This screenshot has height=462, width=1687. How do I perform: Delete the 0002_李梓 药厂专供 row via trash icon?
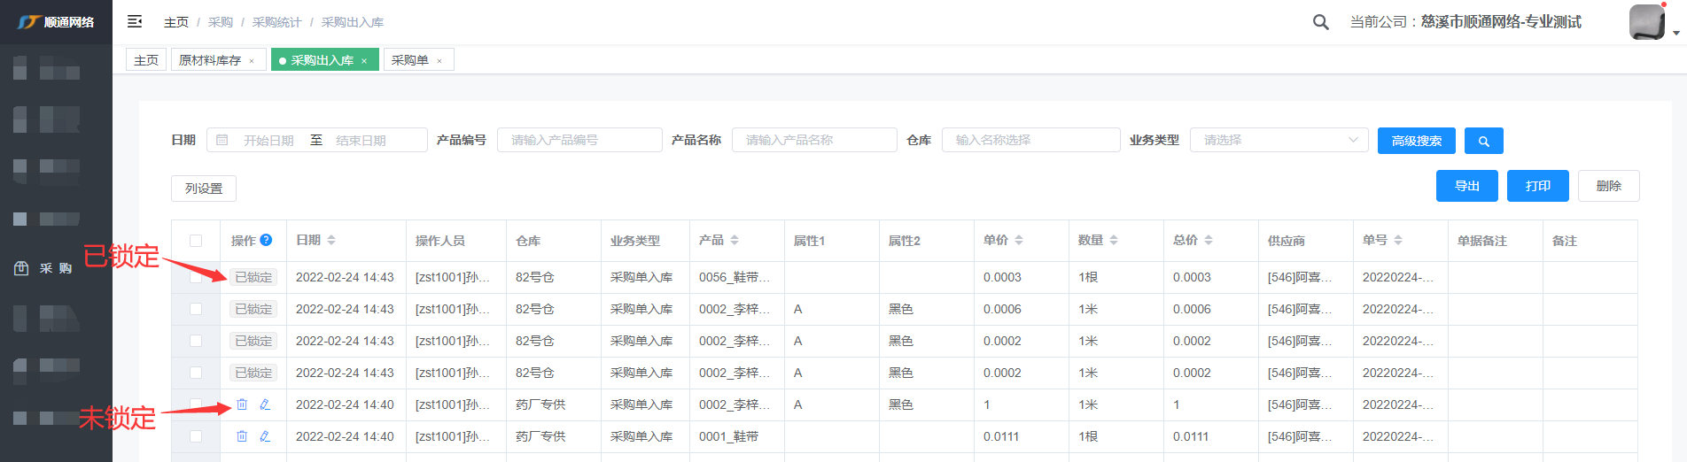click(242, 404)
